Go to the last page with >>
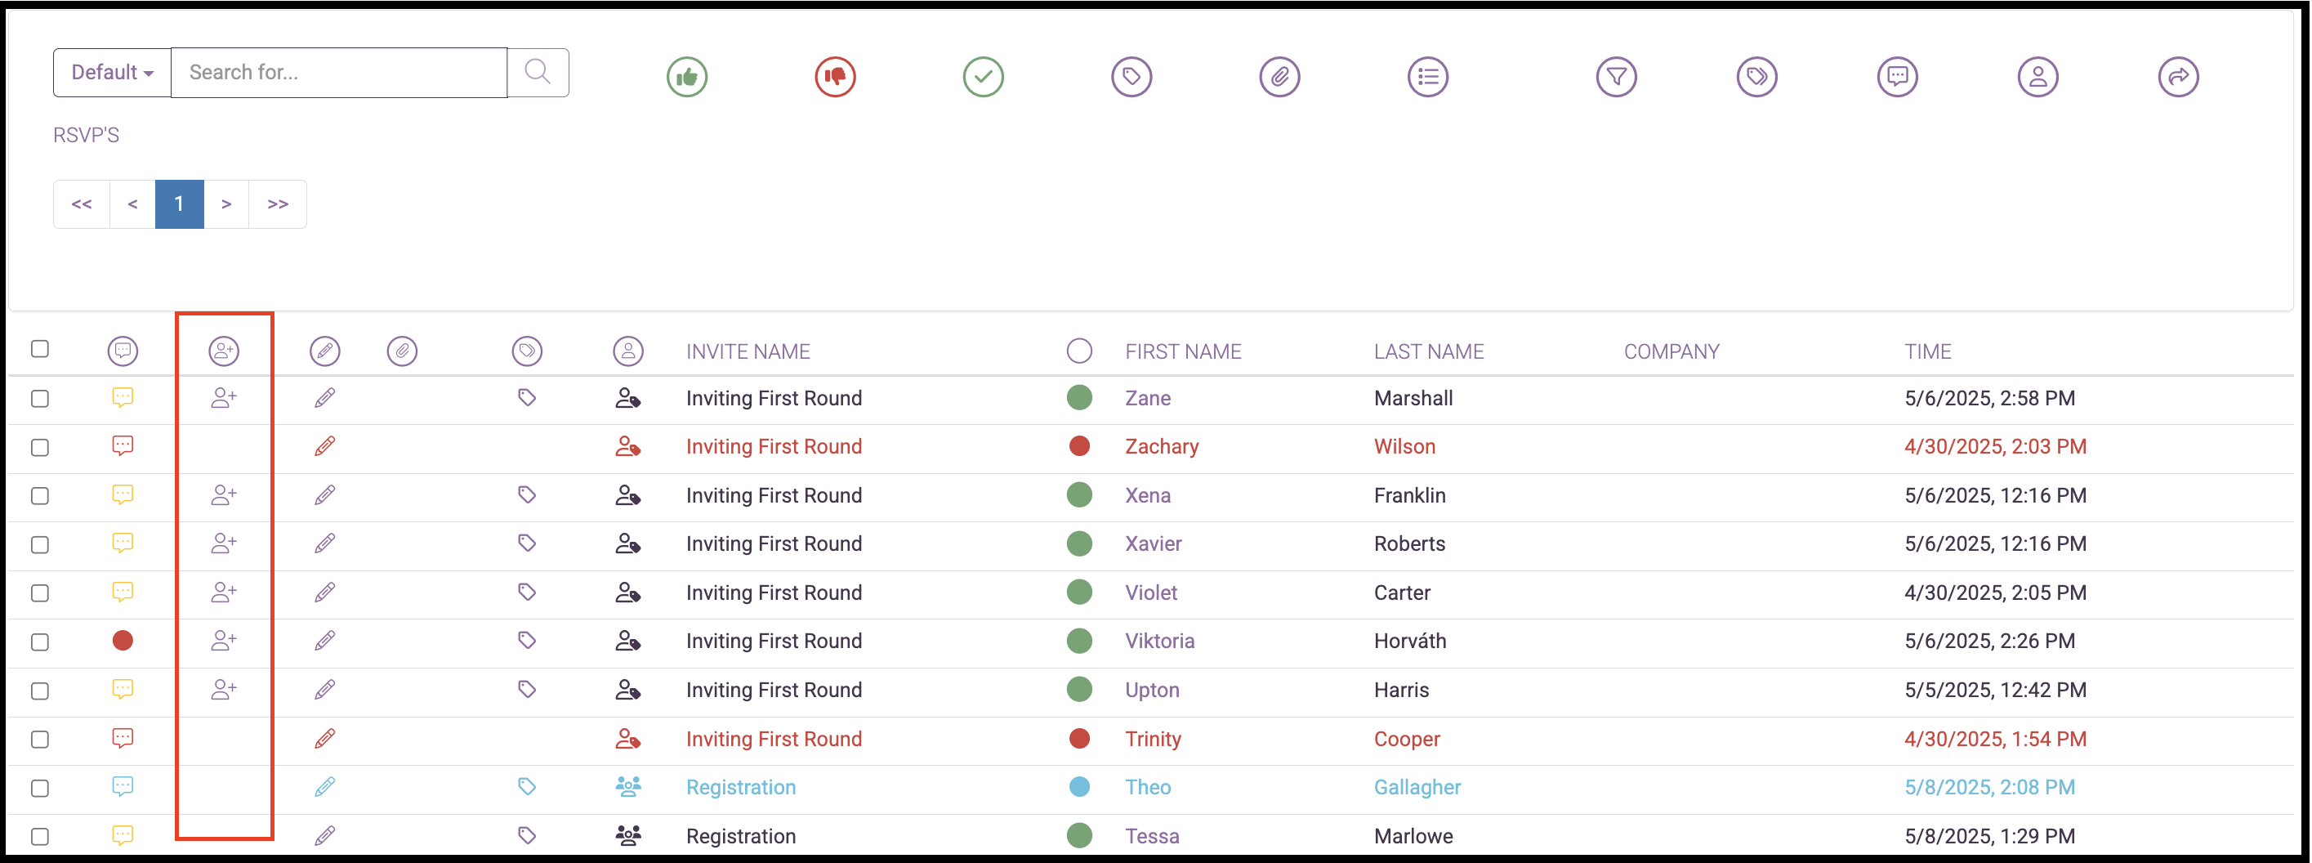This screenshot has height=863, width=2312. point(279,203)
